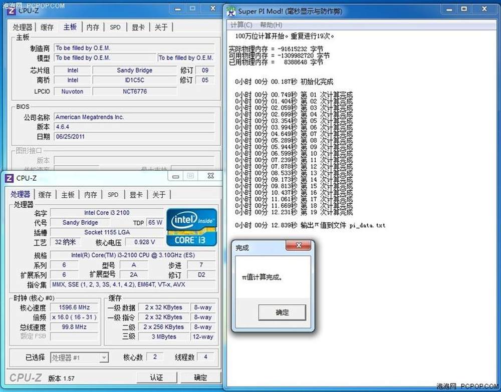Minimize the back CPU-Z window

178,9
